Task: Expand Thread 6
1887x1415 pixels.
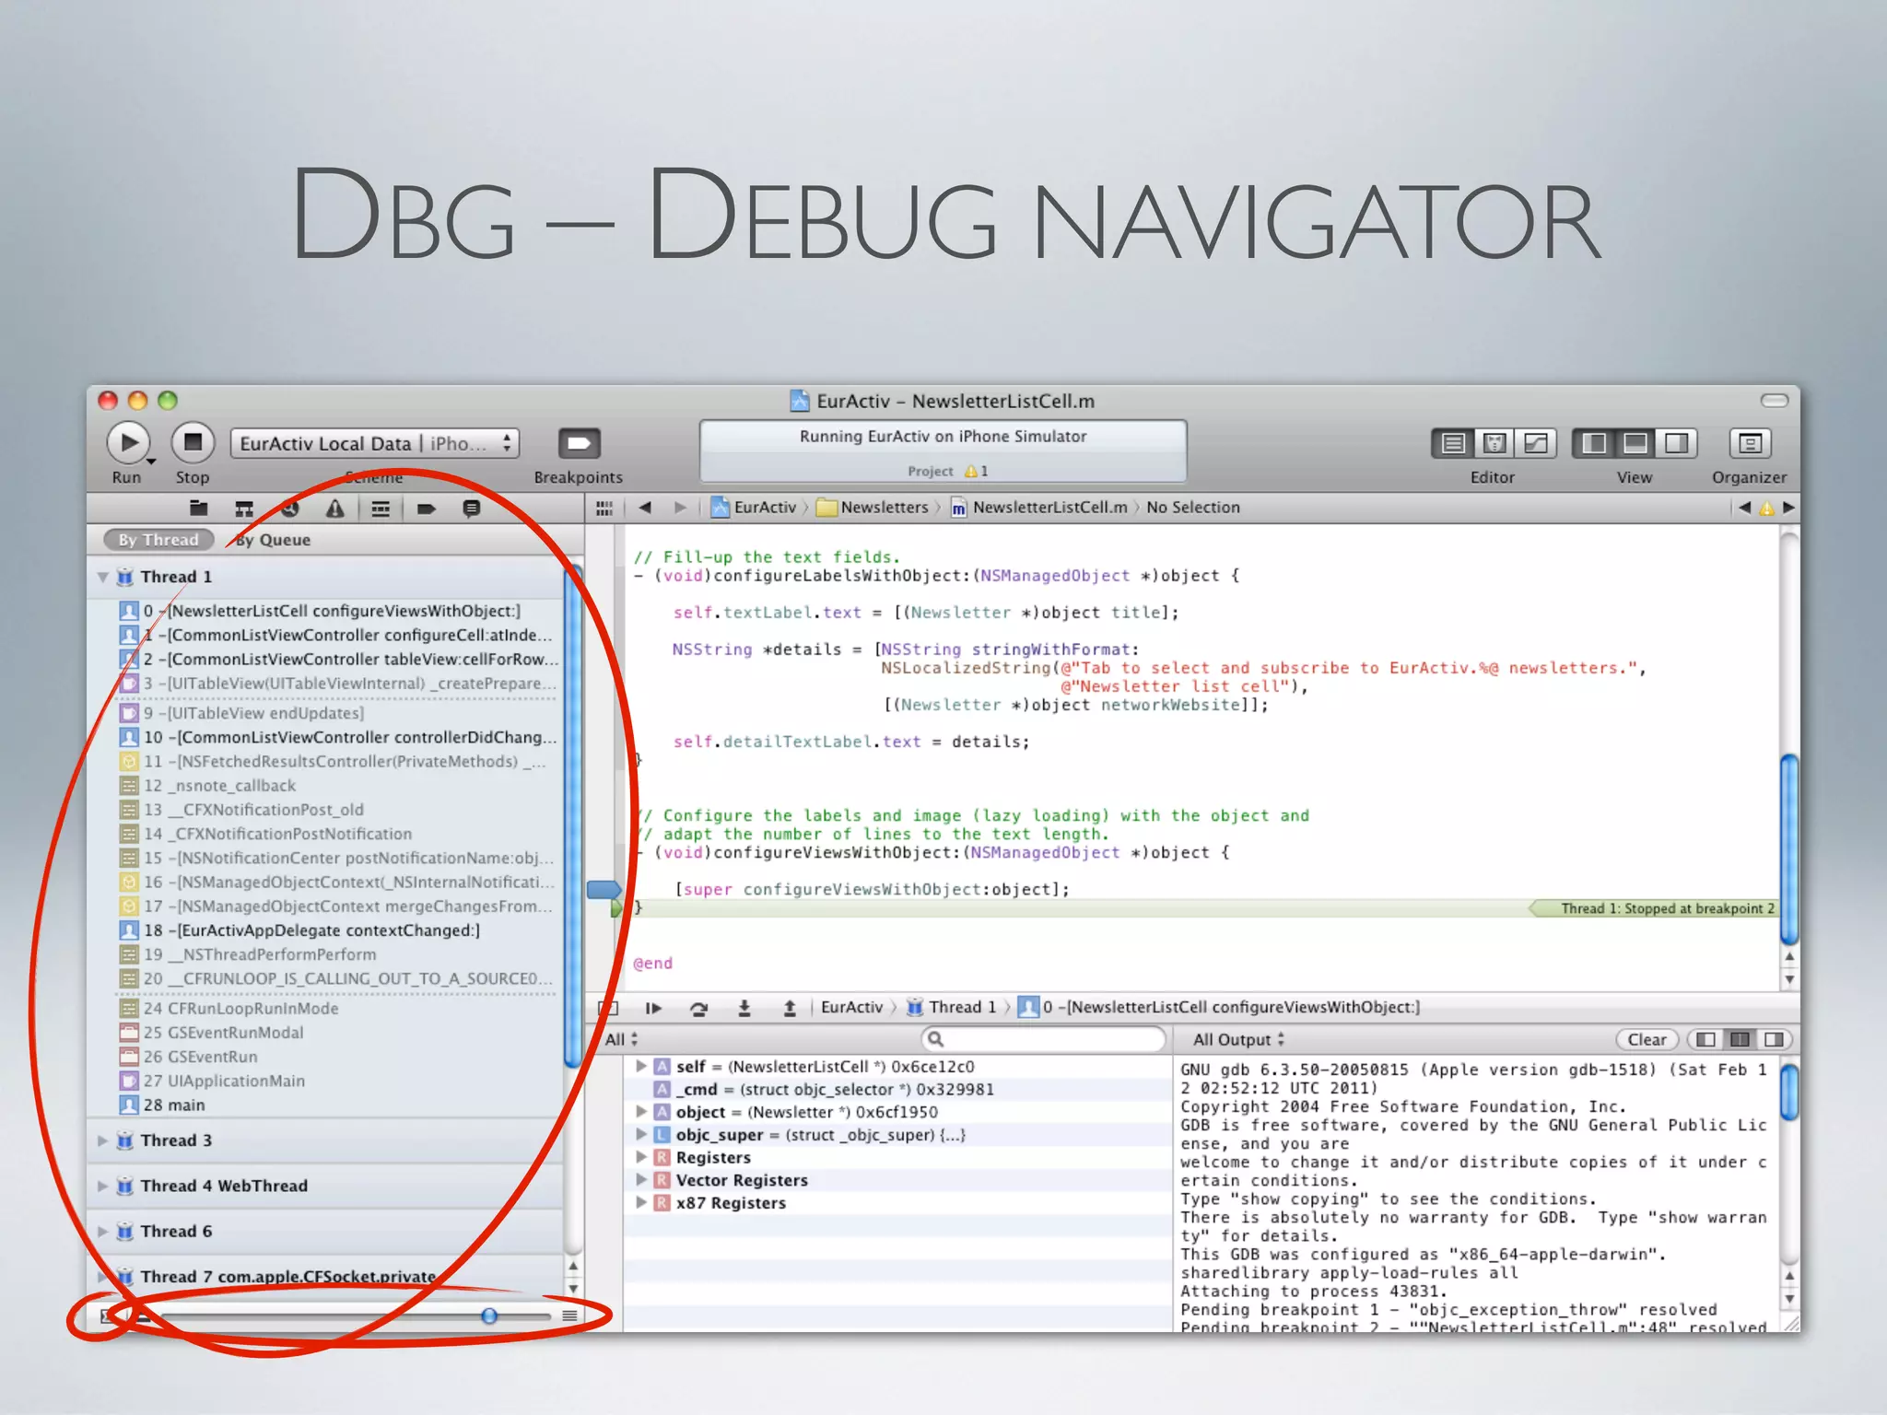Action: [x=102, y=1232]
